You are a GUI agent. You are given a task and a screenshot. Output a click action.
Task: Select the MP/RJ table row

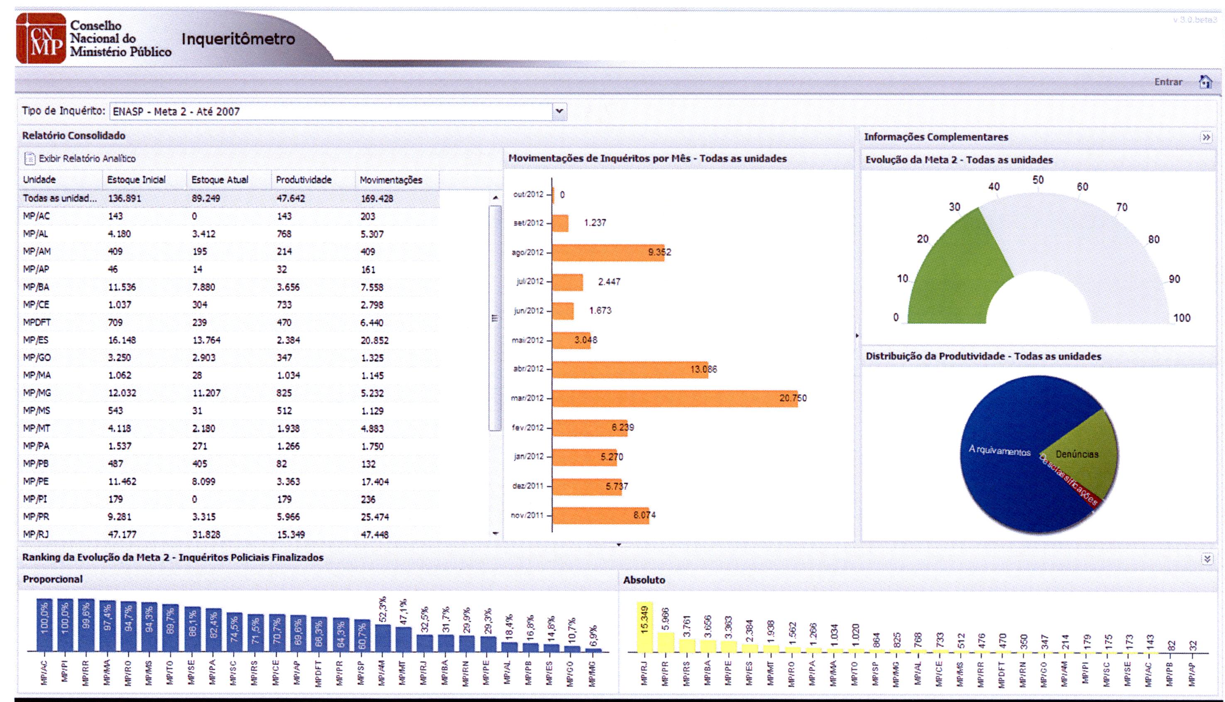coord(229,534)
